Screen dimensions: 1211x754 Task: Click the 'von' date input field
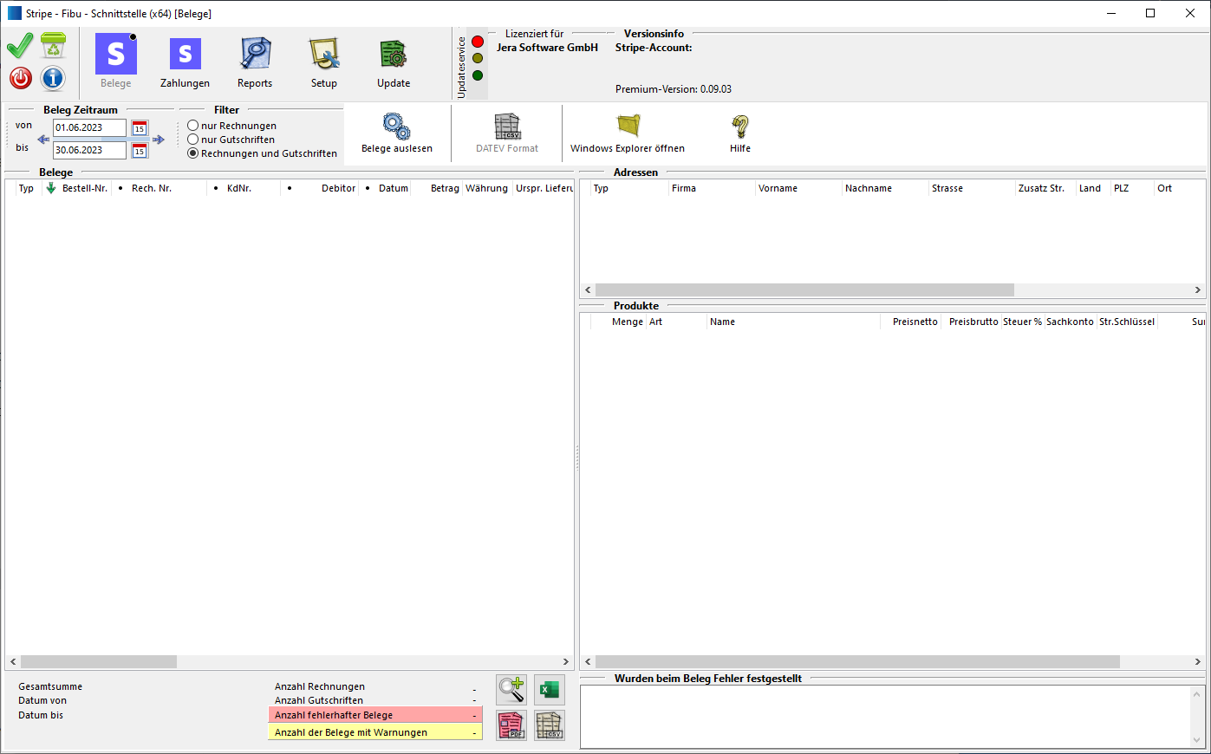(89, 128)
